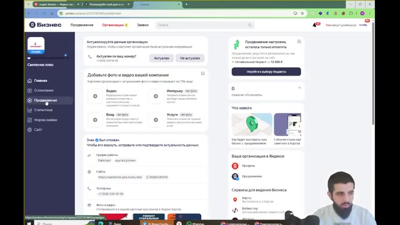400x225 pixels.
Task: Open the tab search dropdown arrow
Action: [x=28, y=4]
